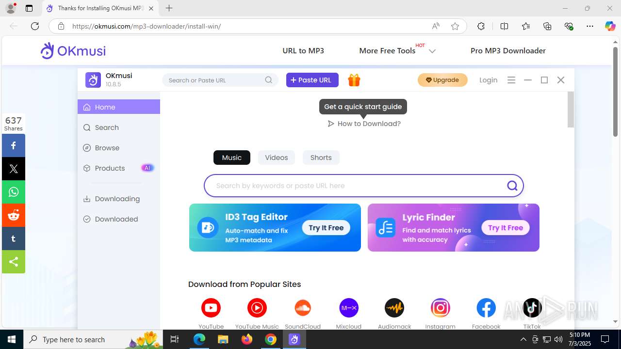Viewport: 621px width, 349px height.
Task: View the Downloading list
Action: (119, 199)
